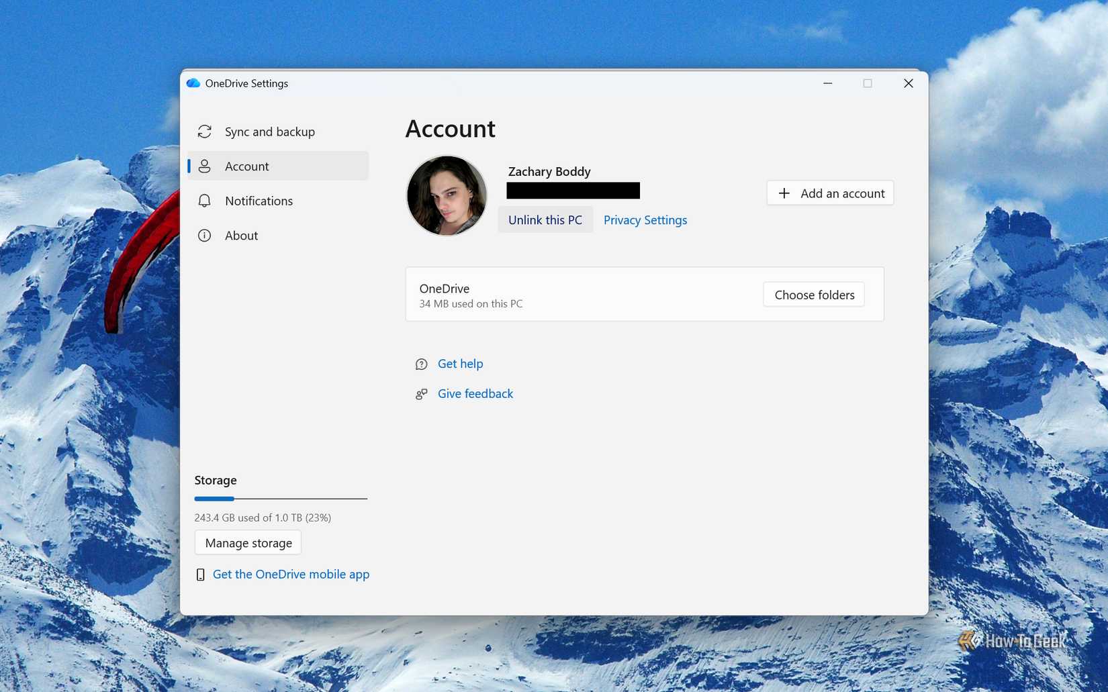This screenshot has width=1108, height=692.
Task: Click the Choose folders button
Action: coord(814,295)
